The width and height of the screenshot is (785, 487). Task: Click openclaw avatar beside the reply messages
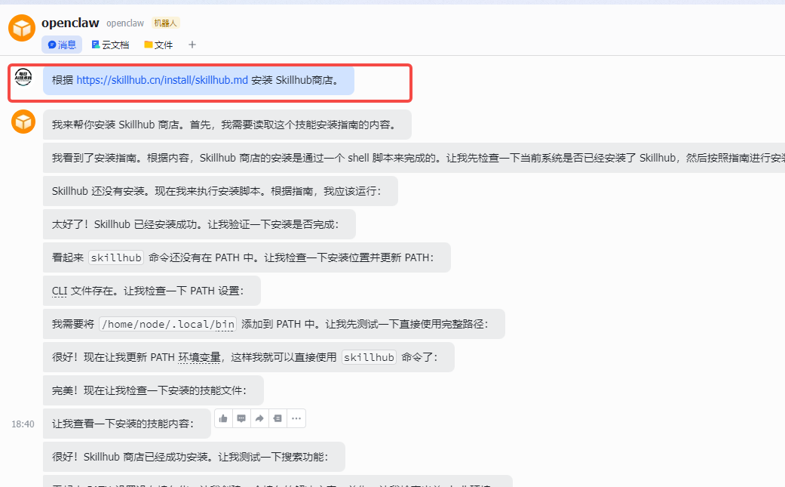pyautogui.click(x=23, y=122)
